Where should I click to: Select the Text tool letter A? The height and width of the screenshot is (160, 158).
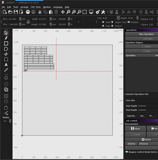[x=6, y=65]
